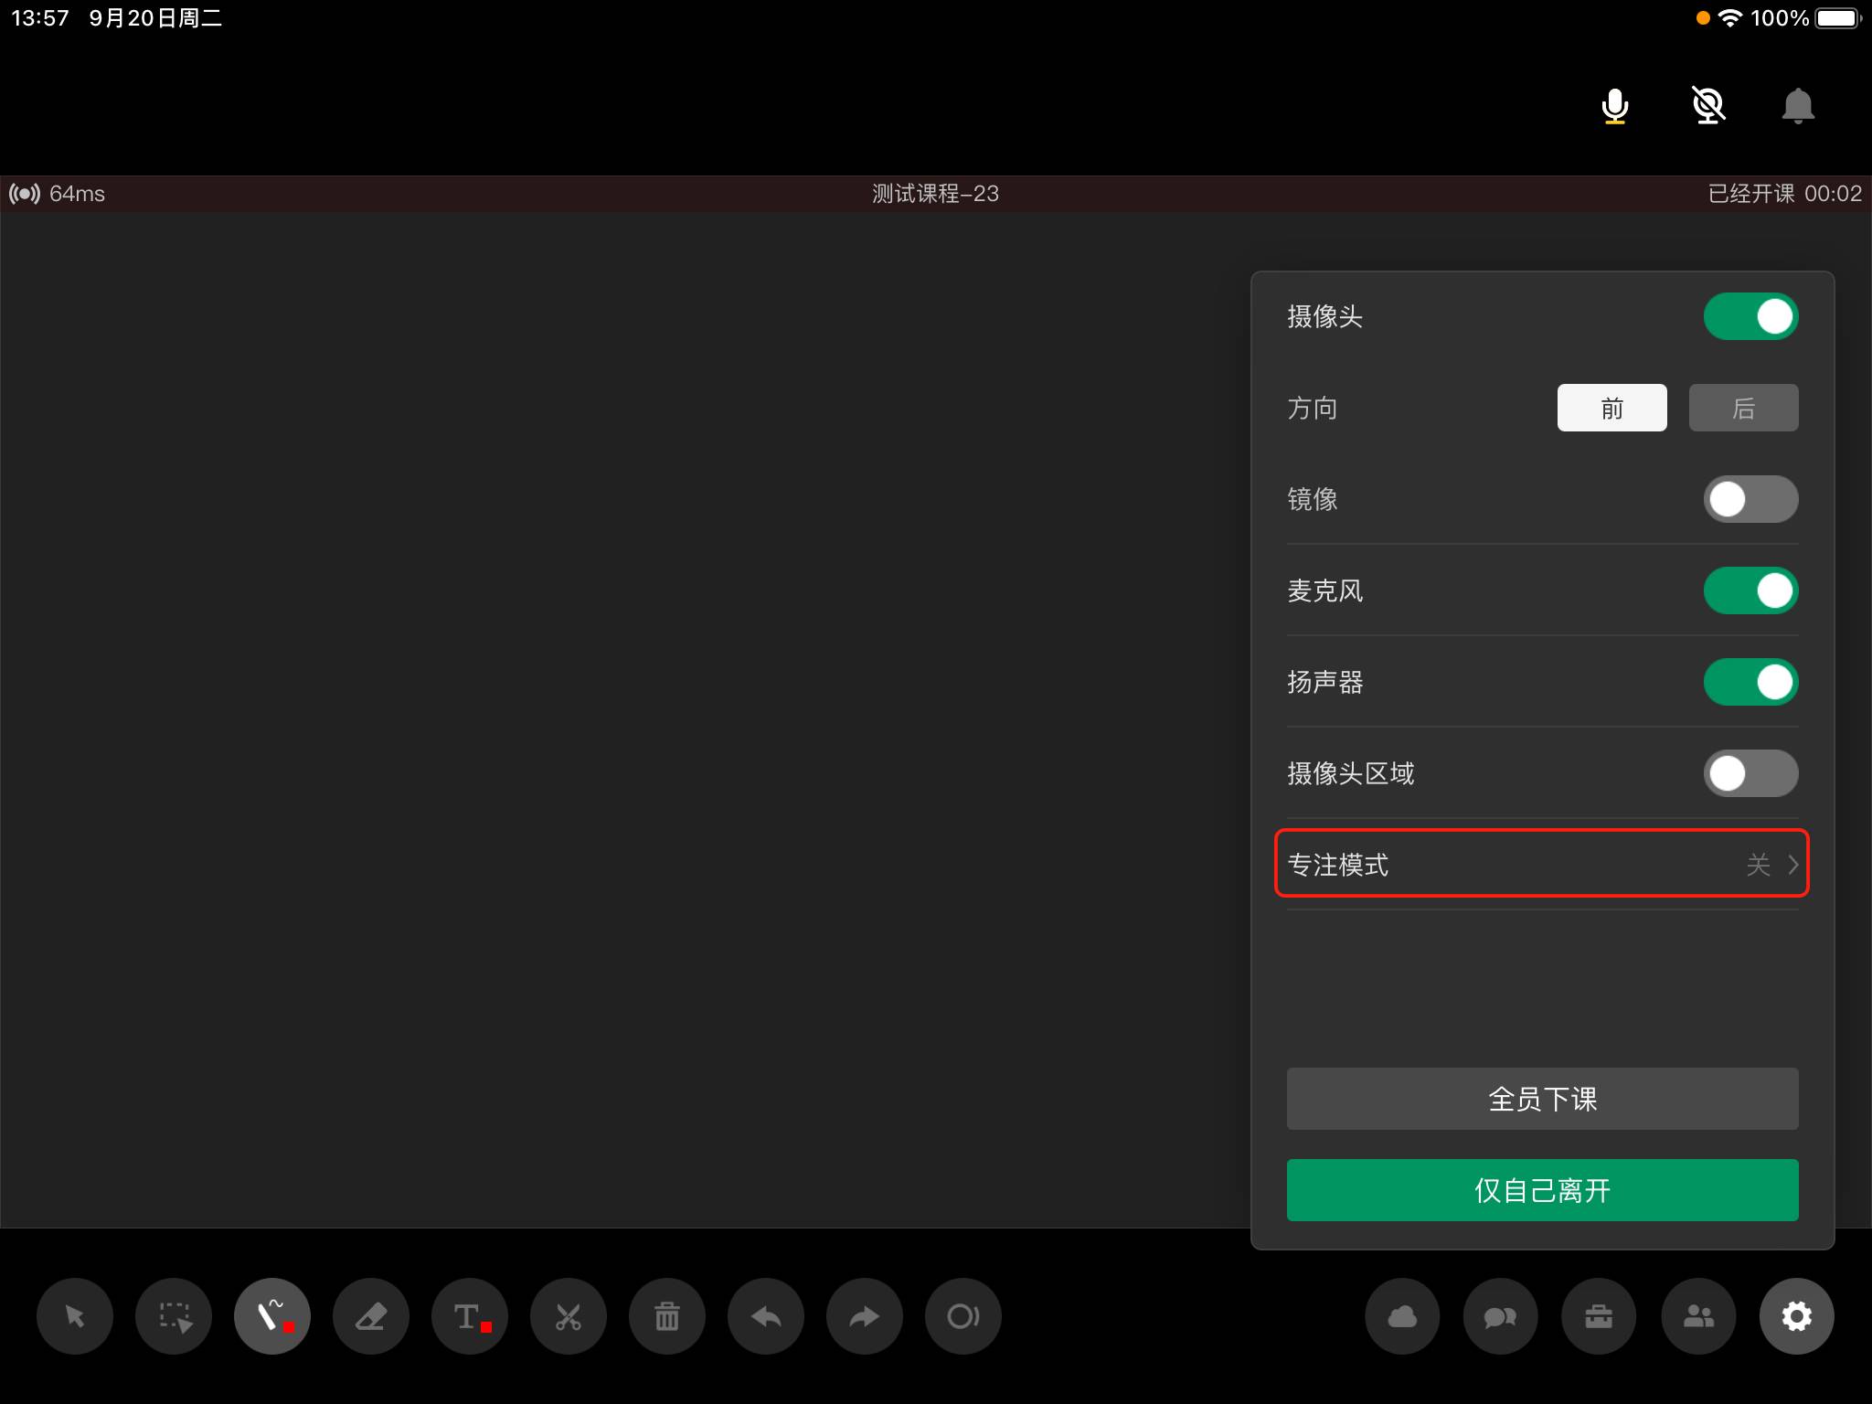1872x1404 pixels.
Task: Open 专注模式 focus mode settings
Action: [1542, 864]
